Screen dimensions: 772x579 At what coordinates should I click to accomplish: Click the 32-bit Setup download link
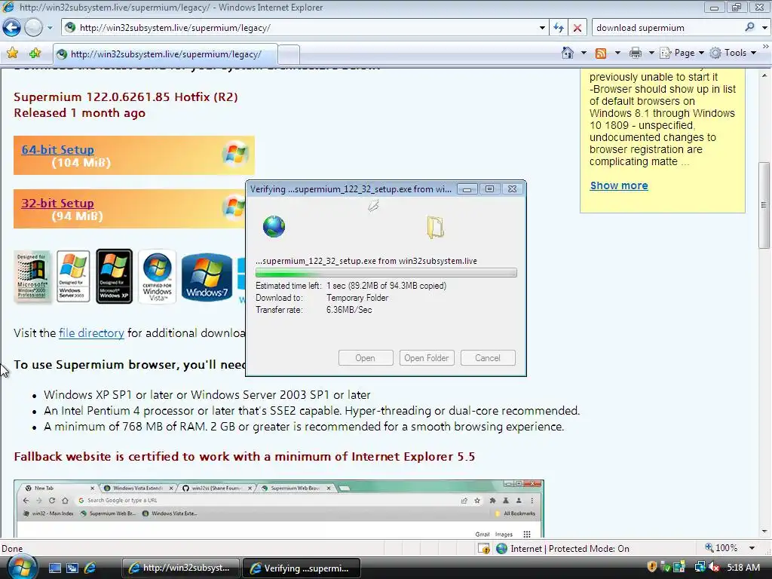tap(57, 203)
